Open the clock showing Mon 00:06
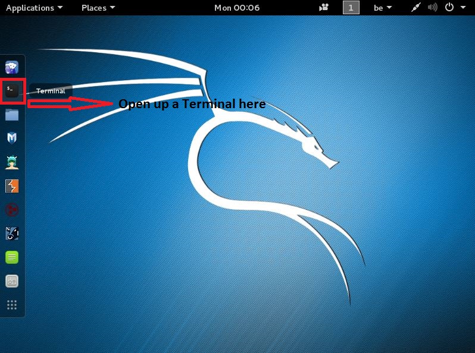The image size is (475, 353). click(x=237, y=8)
